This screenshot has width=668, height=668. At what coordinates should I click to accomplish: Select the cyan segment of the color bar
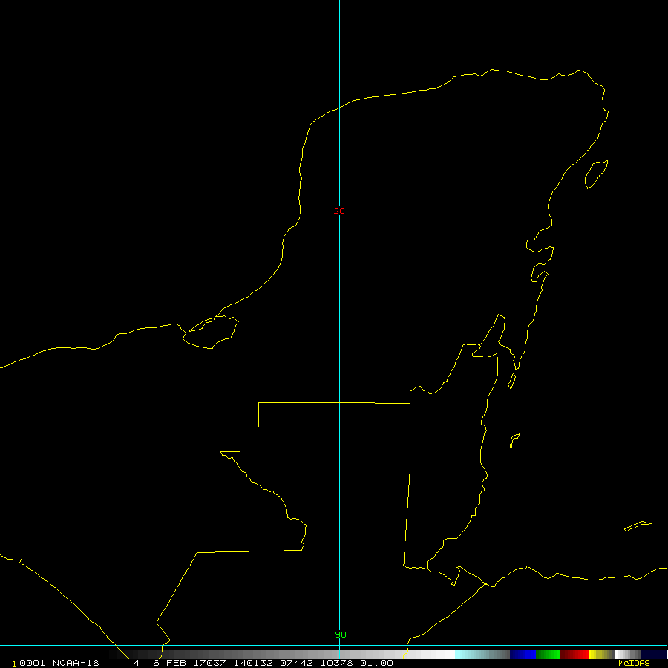(x=475, y=655)
